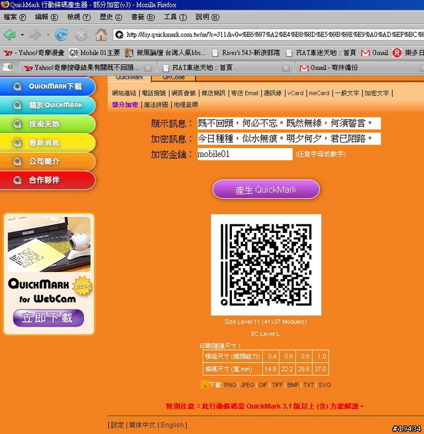Select the 通訊錄 type link

pyautogui.click(x=273, y=93)
